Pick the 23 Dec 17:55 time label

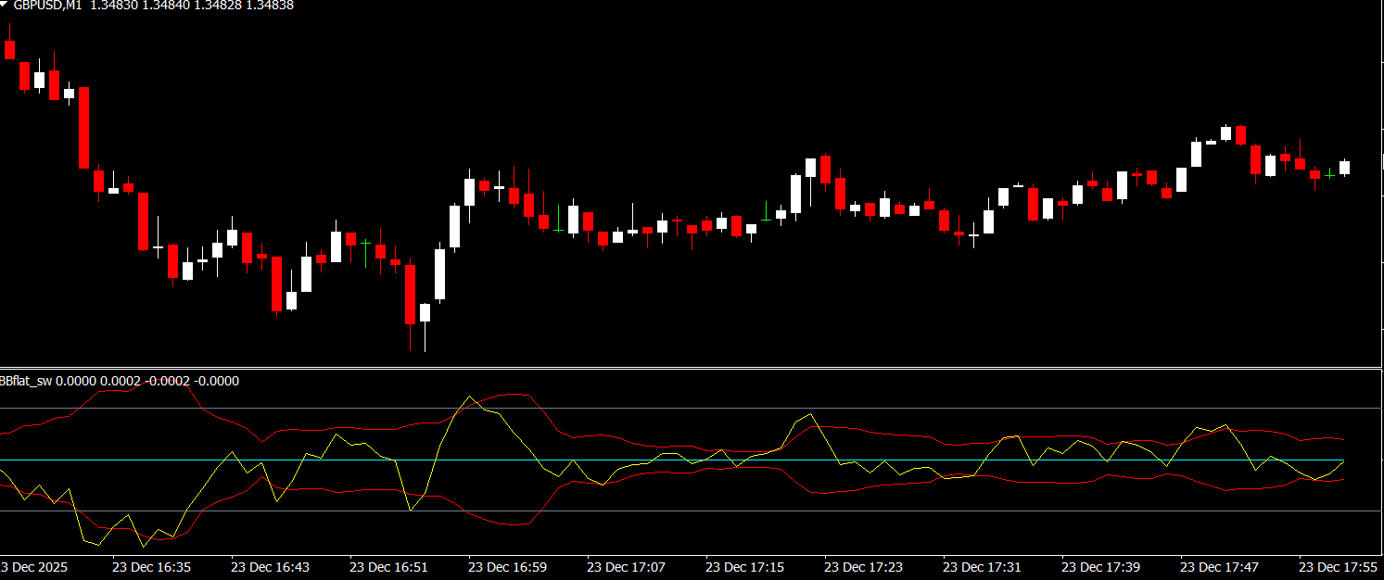(1338, 566)
